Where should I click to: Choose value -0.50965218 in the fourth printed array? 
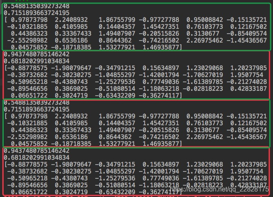(27, 178)
